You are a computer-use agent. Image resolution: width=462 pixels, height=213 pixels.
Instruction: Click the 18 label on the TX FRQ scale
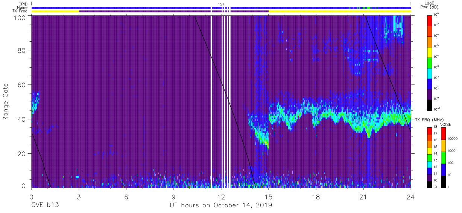pos(436,127)
